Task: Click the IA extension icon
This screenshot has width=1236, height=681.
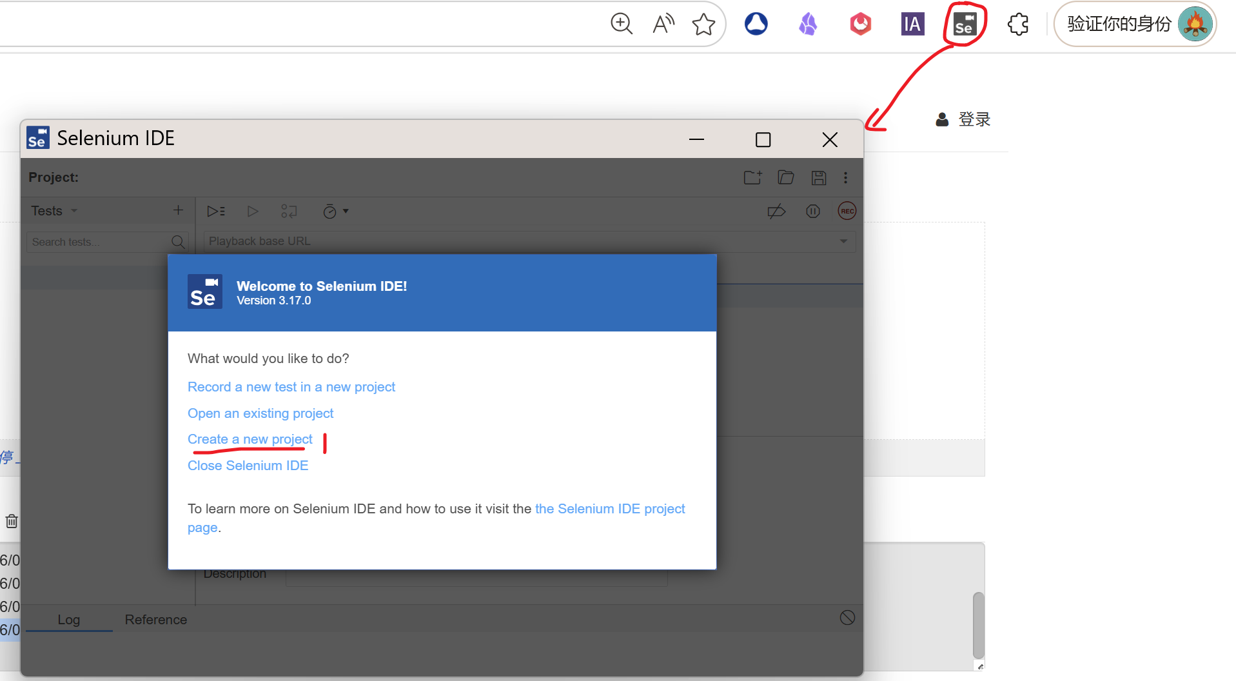Action: pyautogui.click(x=912, y=25)
